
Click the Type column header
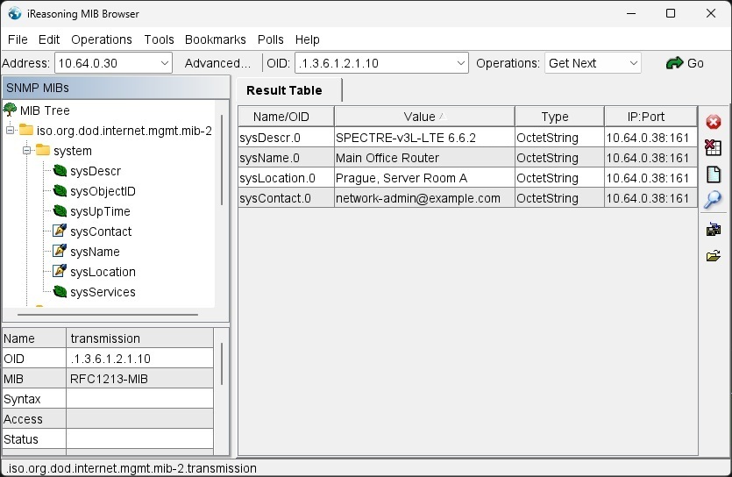559,117
